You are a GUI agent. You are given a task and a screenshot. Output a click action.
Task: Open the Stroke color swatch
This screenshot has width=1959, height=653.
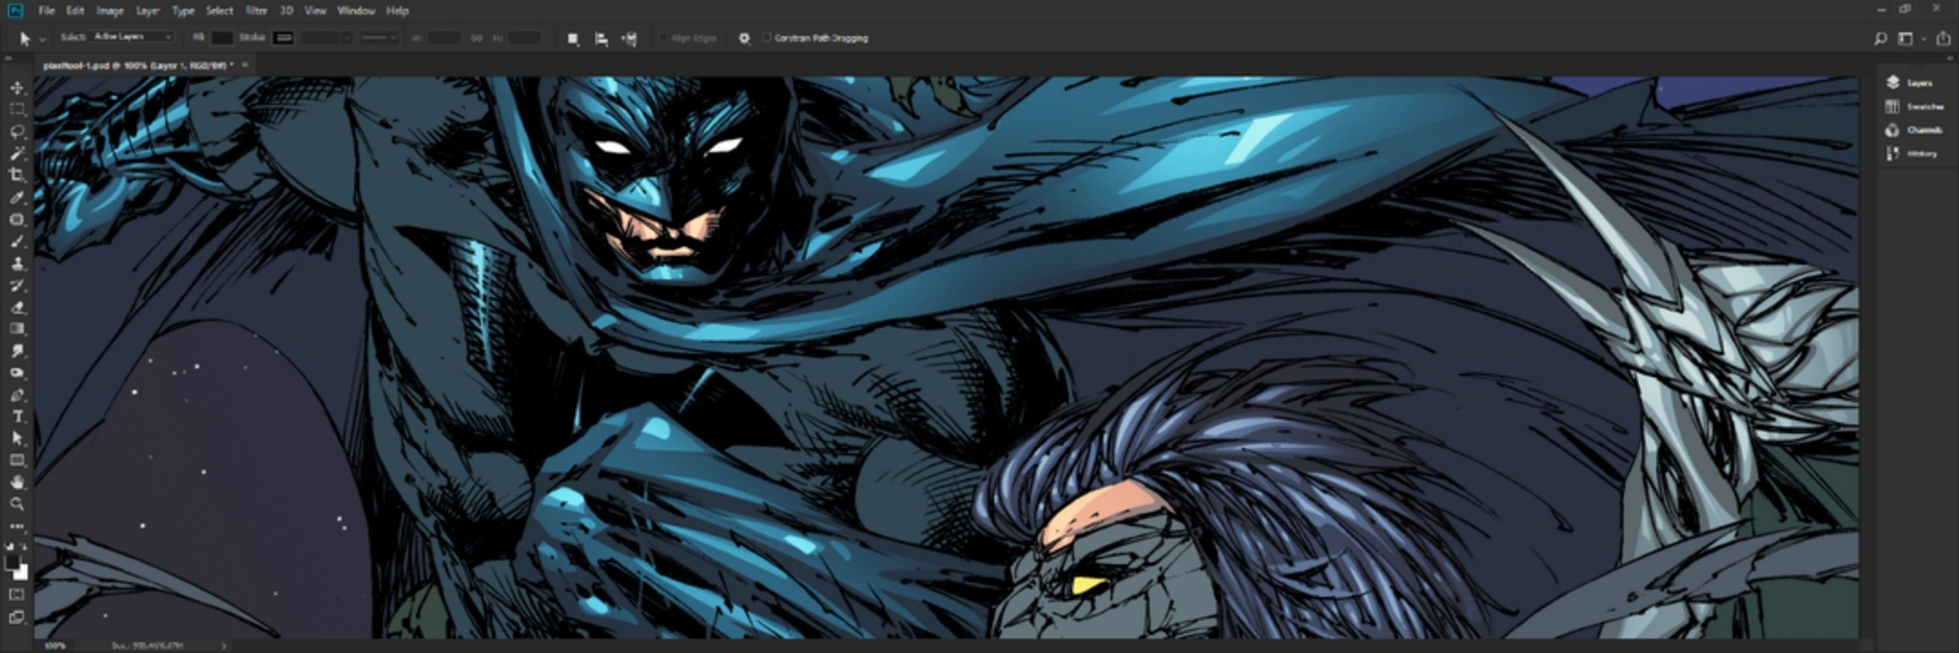pos(283,38)
